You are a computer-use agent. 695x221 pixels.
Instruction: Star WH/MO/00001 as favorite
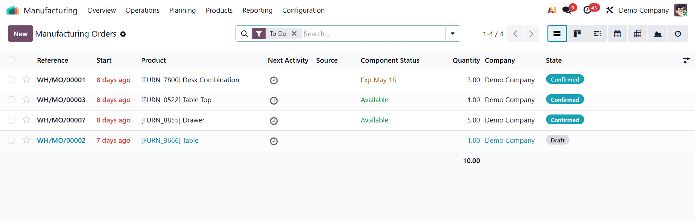(26, 79)
